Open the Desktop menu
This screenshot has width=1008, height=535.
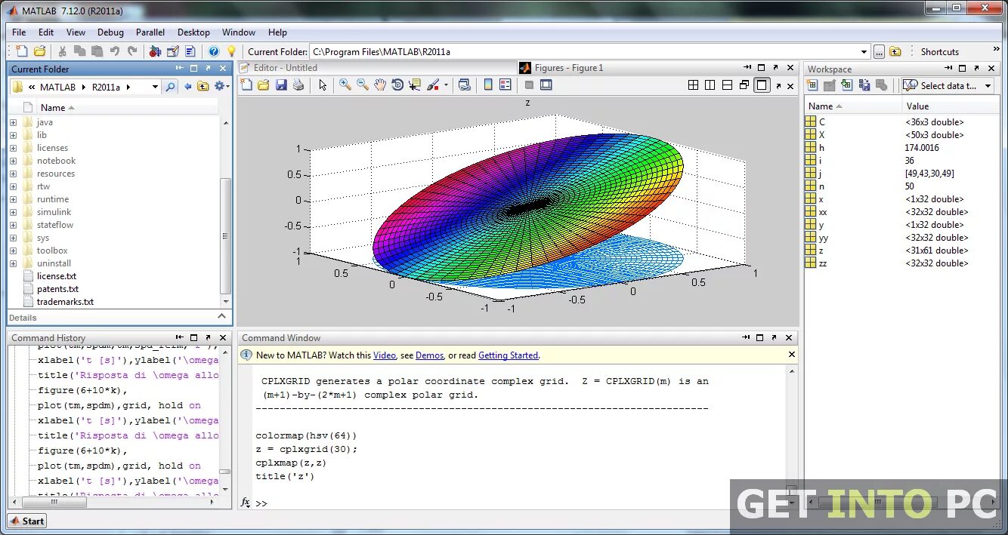193,32
